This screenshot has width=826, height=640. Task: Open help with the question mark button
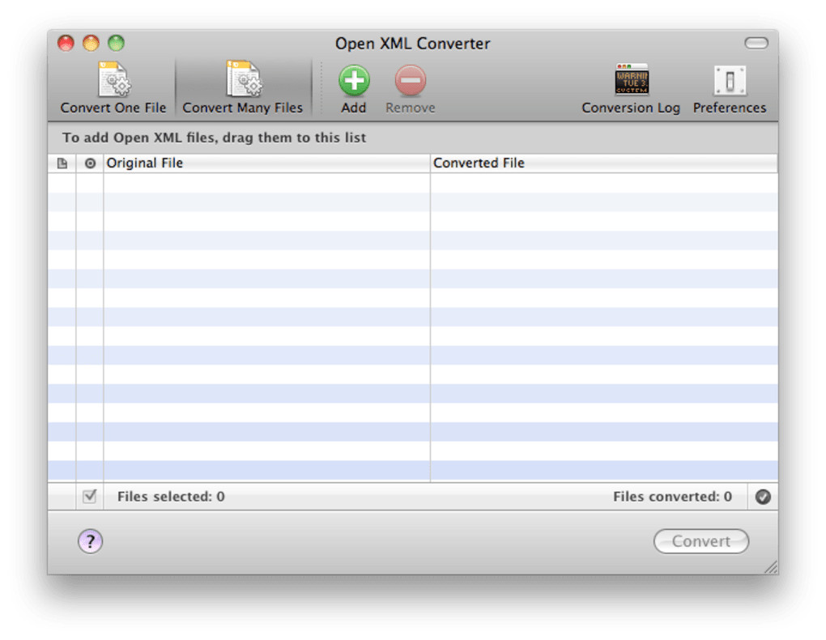coord(91,541)
